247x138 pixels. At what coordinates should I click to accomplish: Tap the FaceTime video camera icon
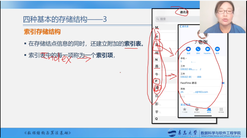(208, 49)
